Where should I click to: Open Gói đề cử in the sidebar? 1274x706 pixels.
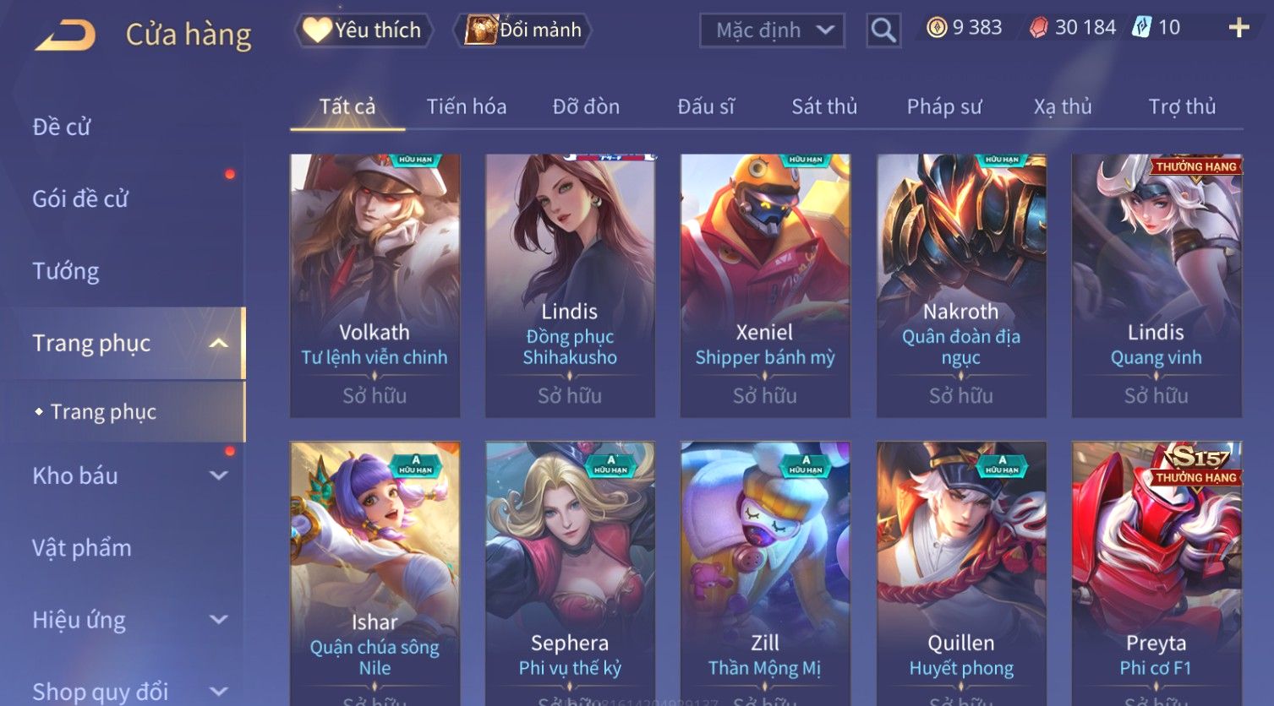tap(80, 199)
